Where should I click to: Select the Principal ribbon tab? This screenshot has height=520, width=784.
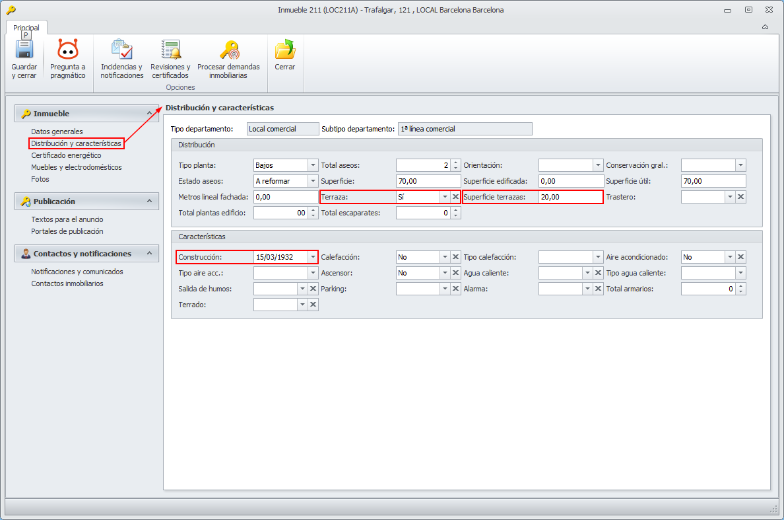(26, 28)
